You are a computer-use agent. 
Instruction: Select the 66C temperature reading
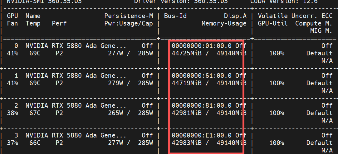[35, 142]
